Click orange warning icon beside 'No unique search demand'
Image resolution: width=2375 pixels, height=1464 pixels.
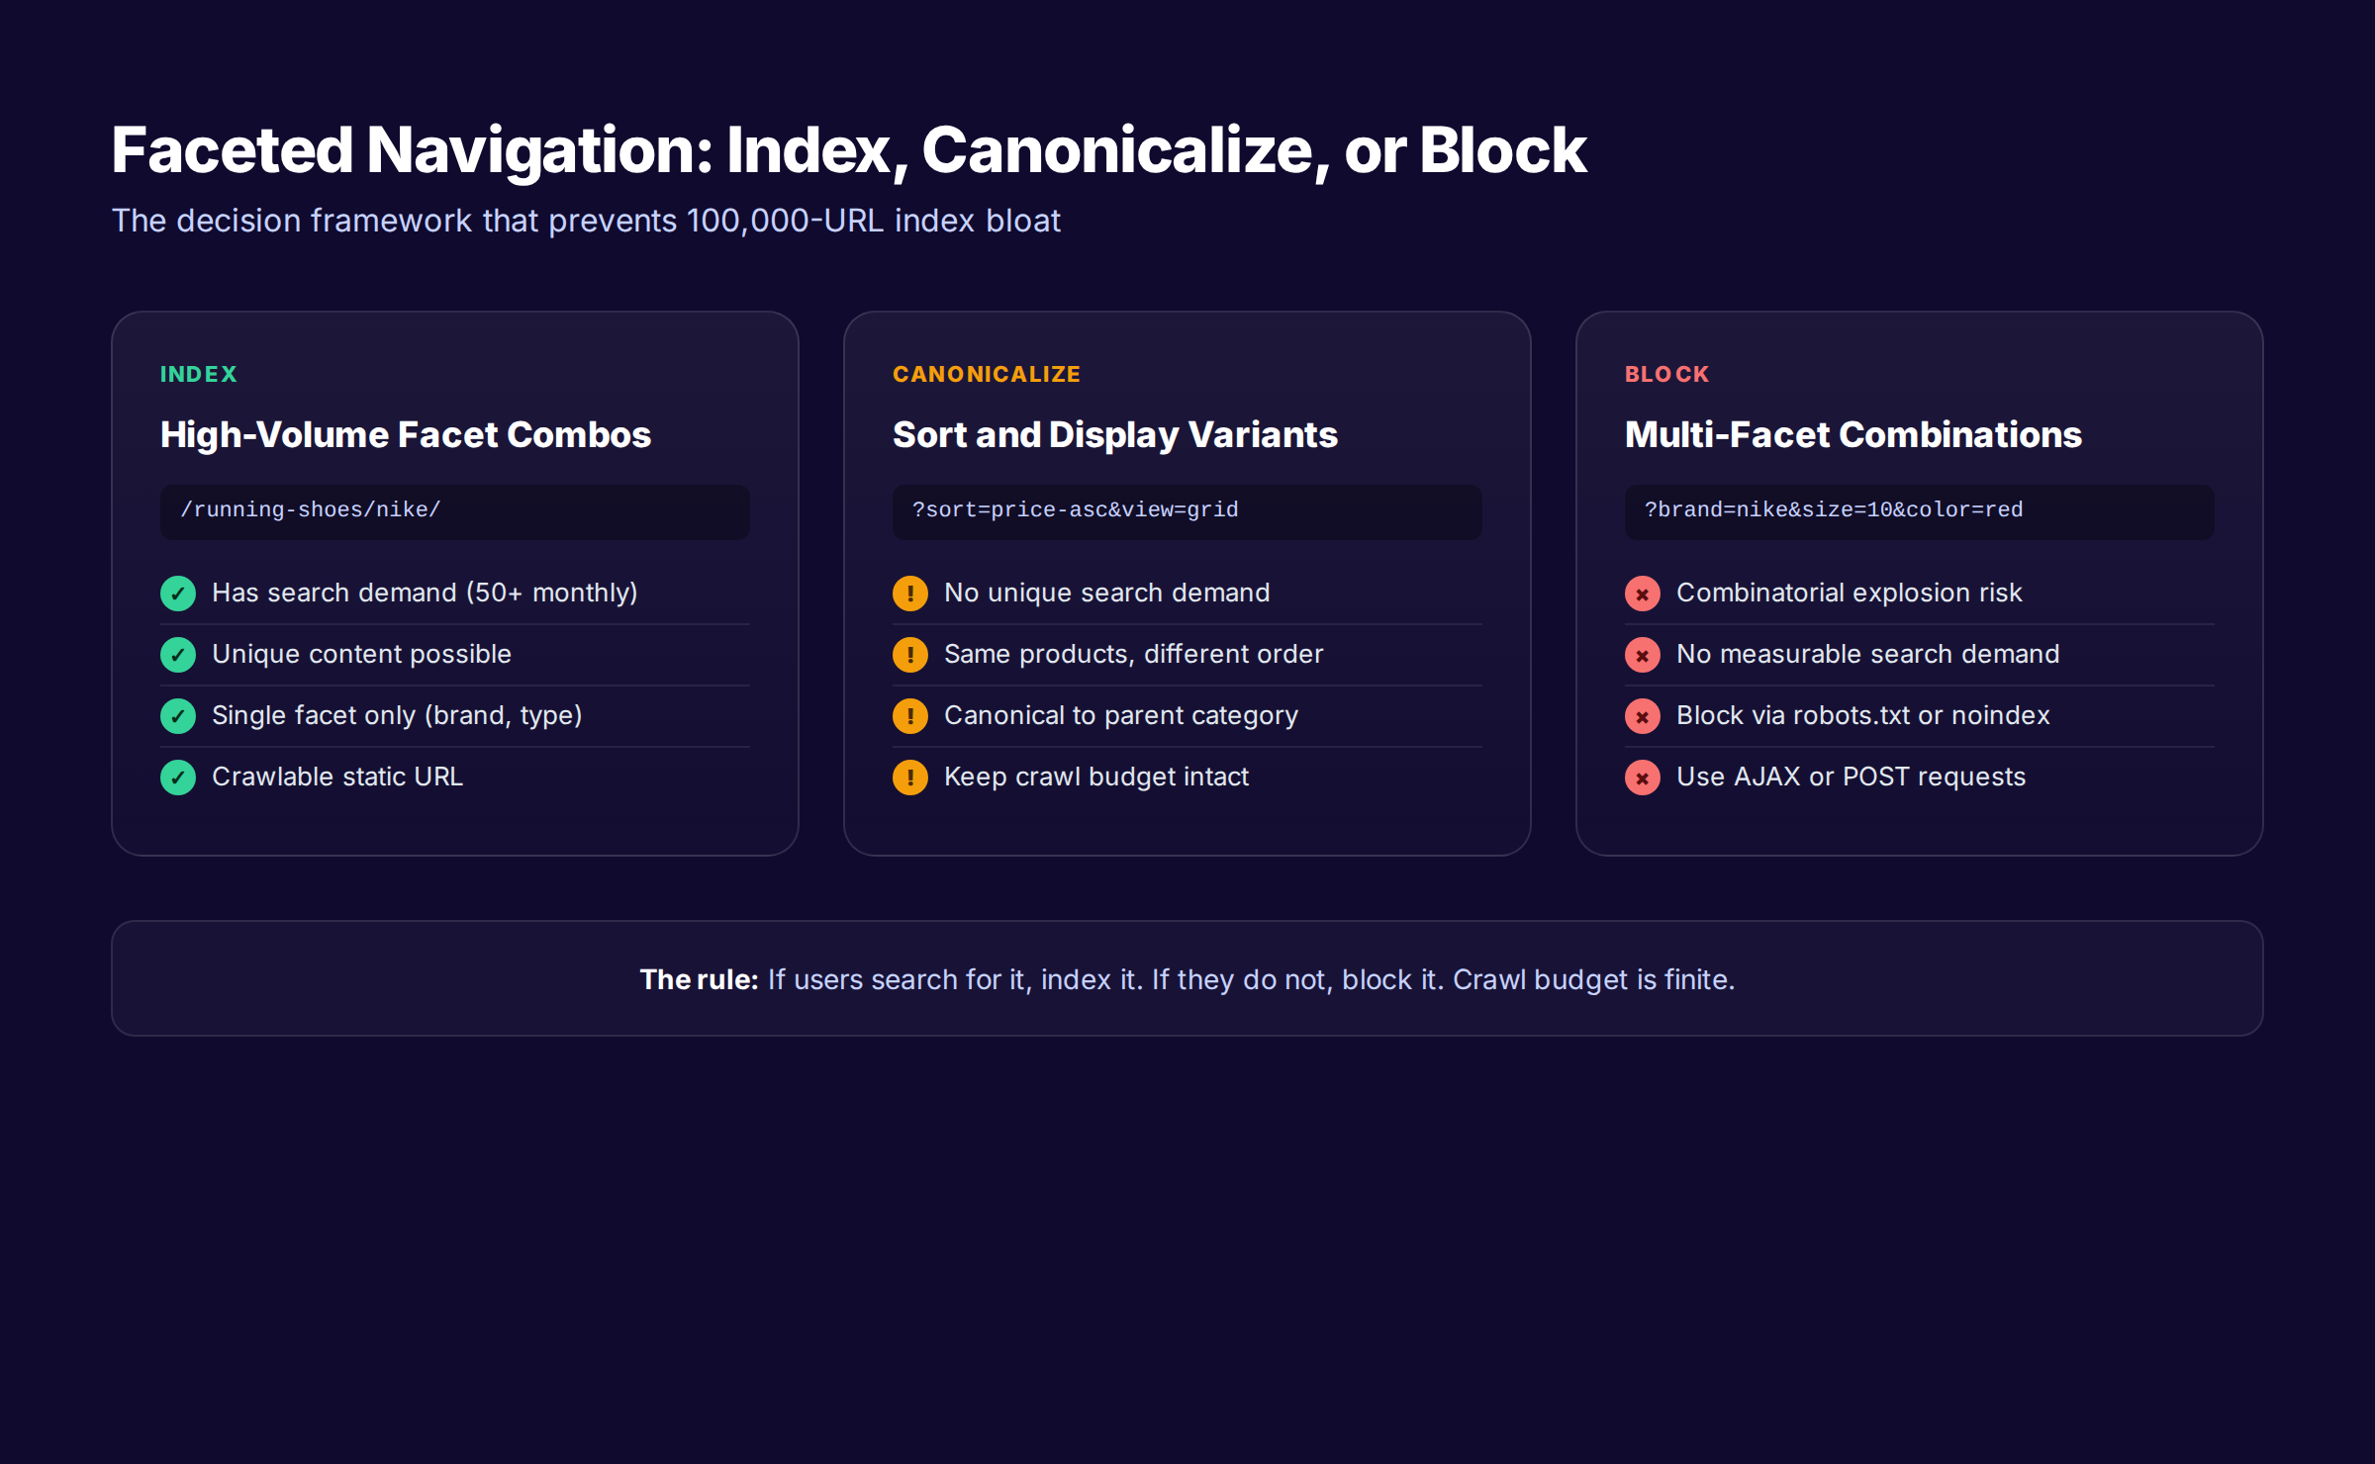(x=910, y=594)
